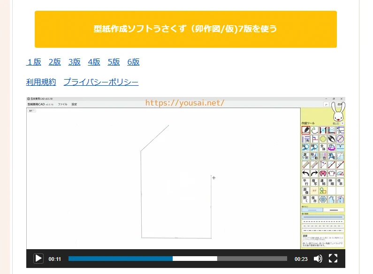Click the 平行 parallel line tool

(x=306, y=182)
